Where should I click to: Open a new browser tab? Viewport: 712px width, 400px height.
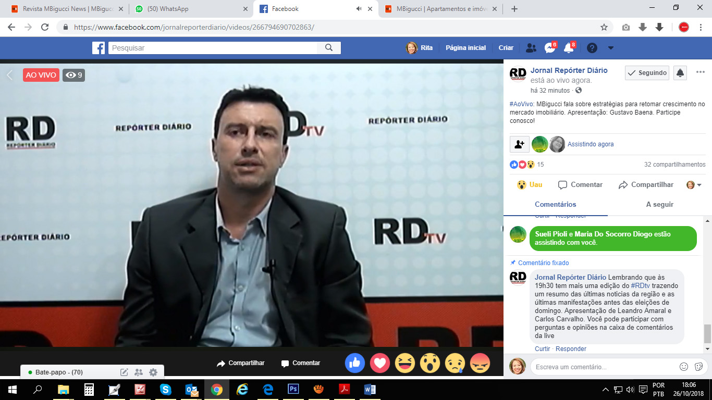tap(514, 9)
